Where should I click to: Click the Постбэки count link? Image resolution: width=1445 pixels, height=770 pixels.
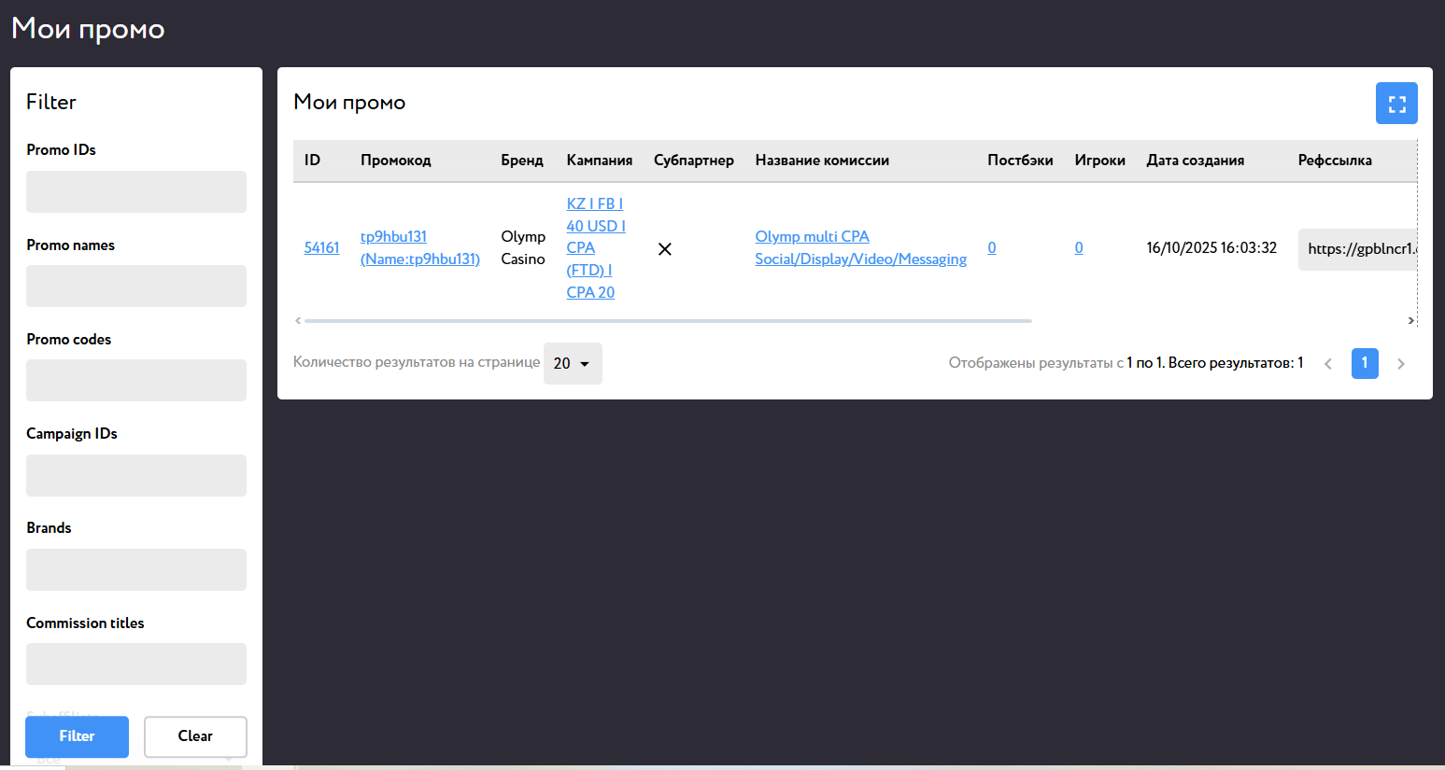[992, 248]
